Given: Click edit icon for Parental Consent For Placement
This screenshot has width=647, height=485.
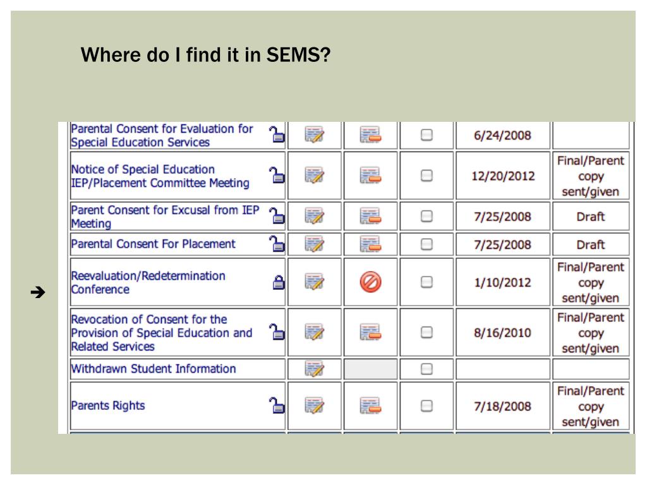Looking at the screenshot, I should [315, 244].
